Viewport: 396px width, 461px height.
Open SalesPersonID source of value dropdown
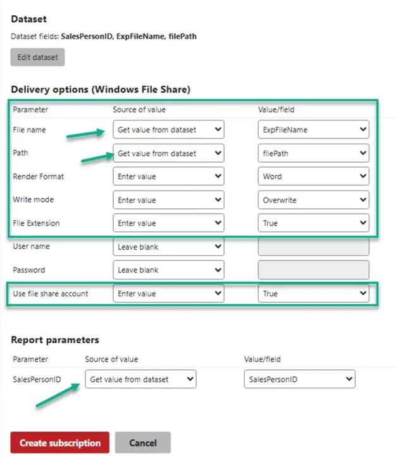140,379
